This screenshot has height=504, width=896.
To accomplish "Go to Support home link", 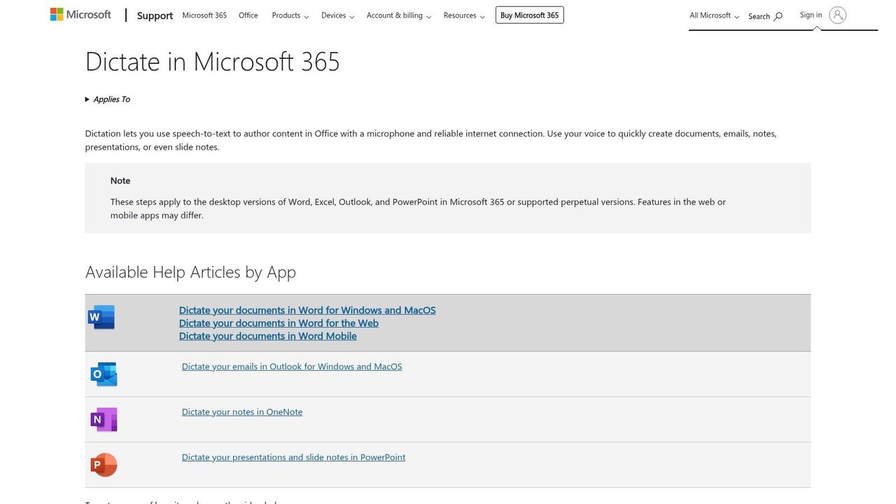I will (155, 15).
